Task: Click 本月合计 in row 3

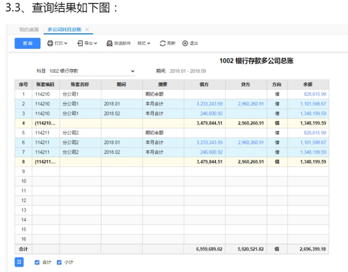Action: pos(154,114)
